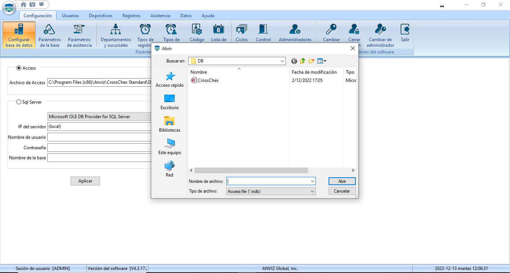Click the Versión del software status entry

point(117,269)
